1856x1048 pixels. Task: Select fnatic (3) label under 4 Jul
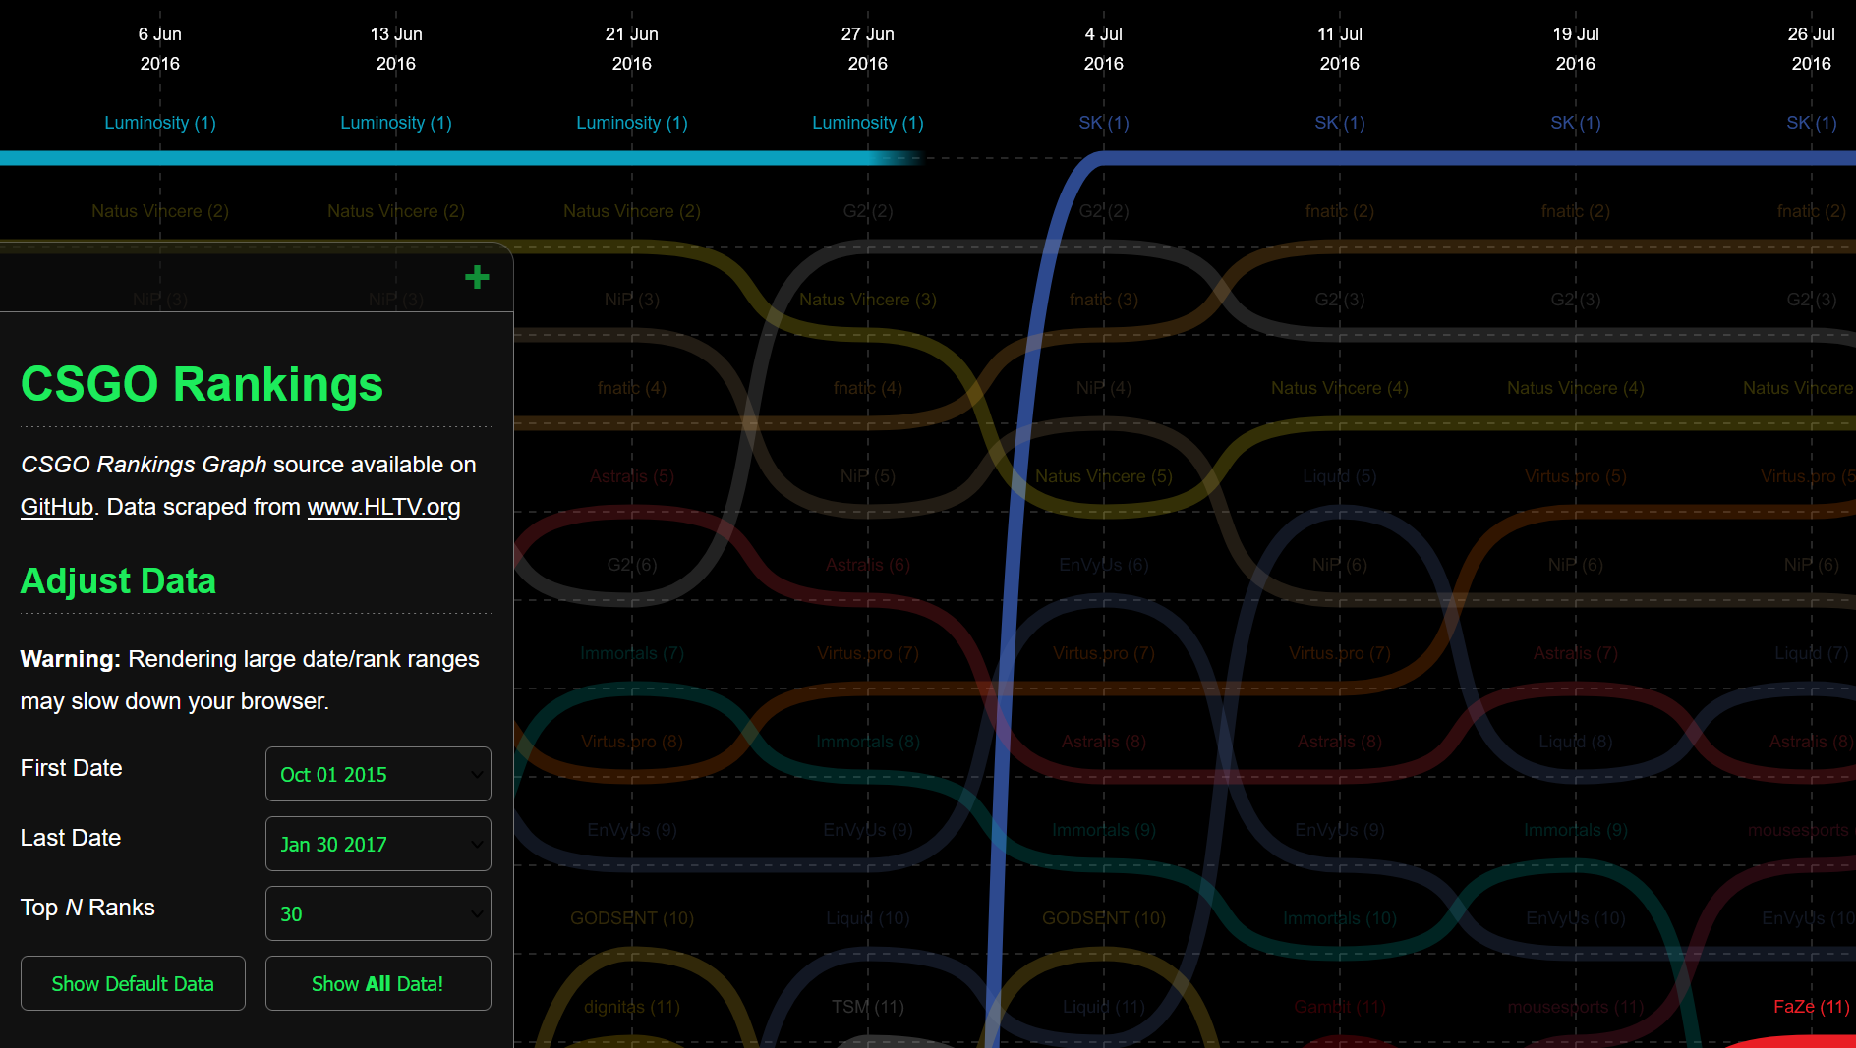pos(1104,300)
